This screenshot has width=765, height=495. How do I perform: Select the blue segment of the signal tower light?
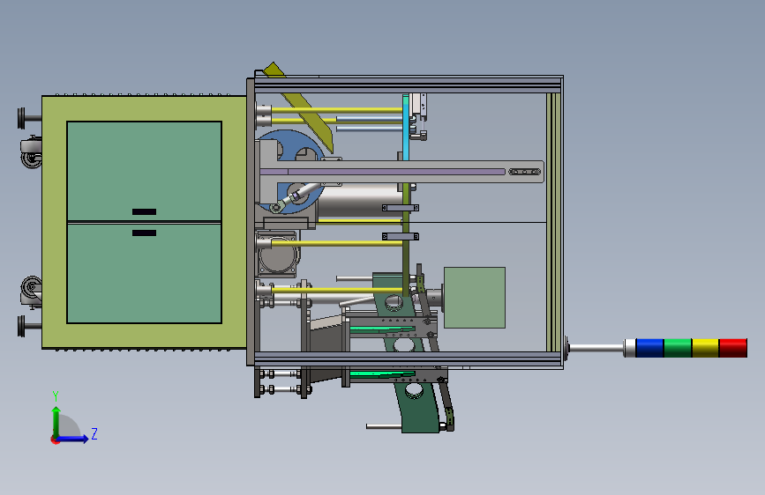(650, 348)
